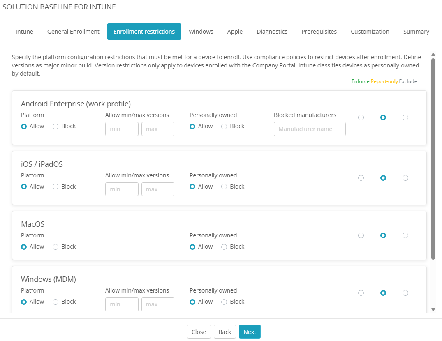
Task: Select the Enrollment restrictions tab
Action: (144, 32)
